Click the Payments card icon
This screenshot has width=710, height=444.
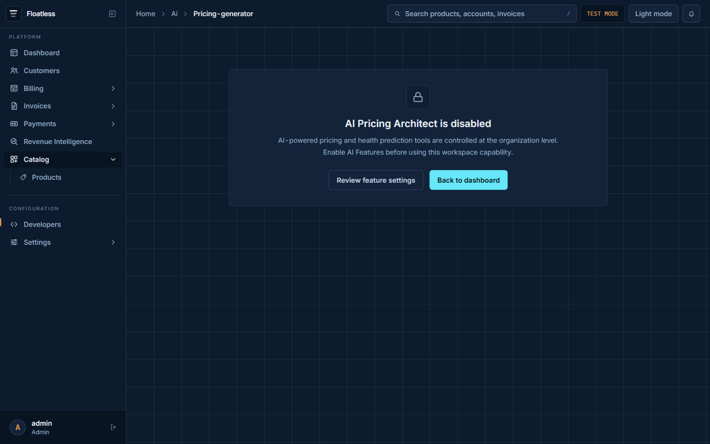[x=14, y=124]
